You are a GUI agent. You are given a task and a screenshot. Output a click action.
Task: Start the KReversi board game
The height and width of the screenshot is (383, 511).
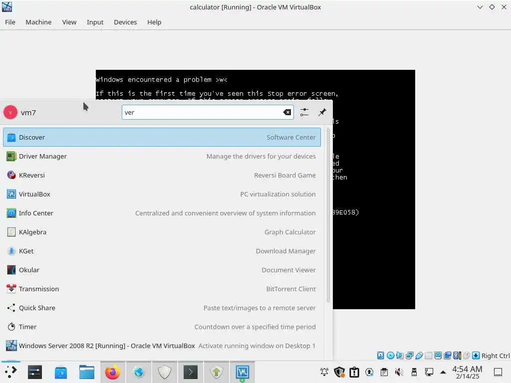pyautogui.click(x=162, y=175)
